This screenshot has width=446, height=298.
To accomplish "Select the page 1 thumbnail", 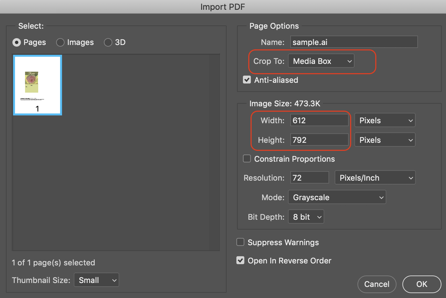I will click(37, 85).
